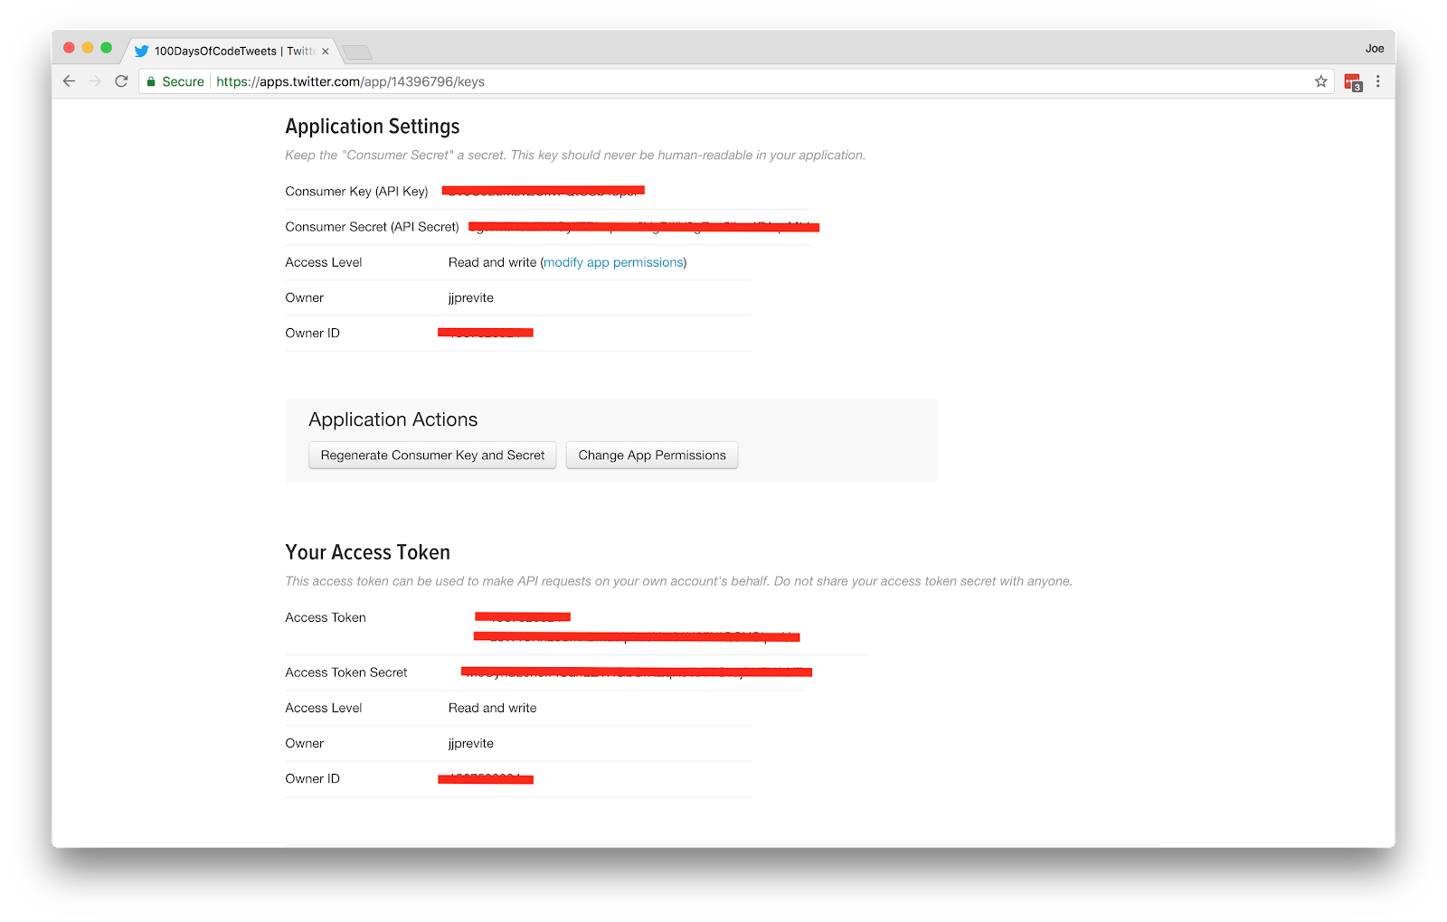Click jjprevite owner under Your Access Token
Screen dimensions: 1447x922
[x=471, y=744]
